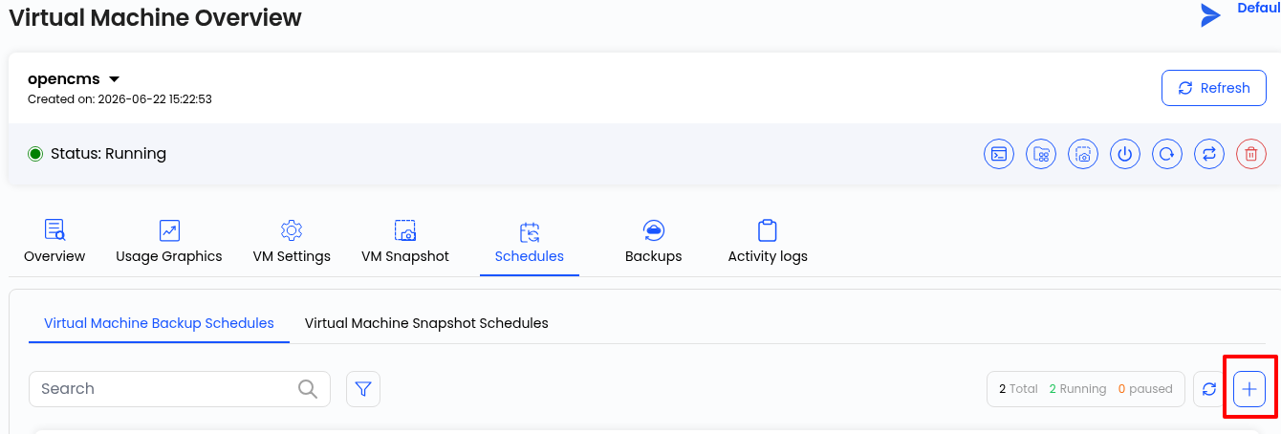Viewport: 1281px width, 434px height.
Task: Open the filter funnel icon
Action: tap(363, 389)
